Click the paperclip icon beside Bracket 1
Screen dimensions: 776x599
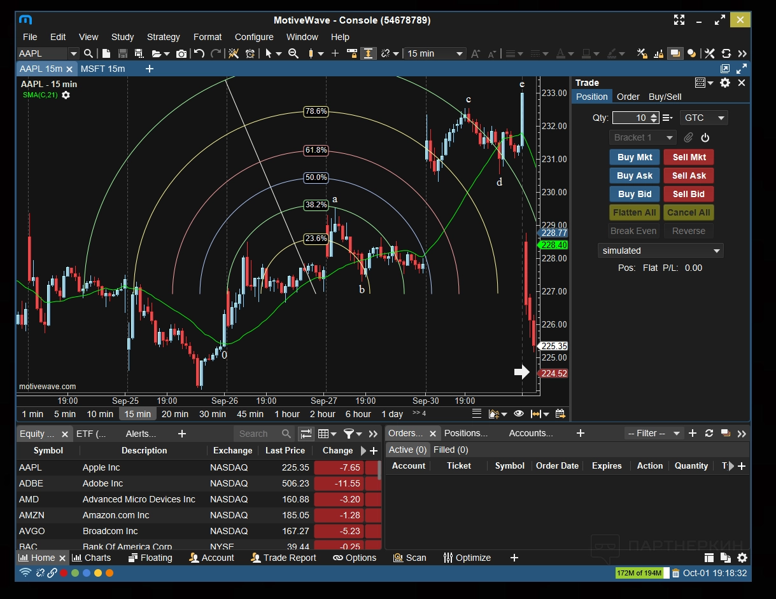pyautogui.click(x=688, y=137)
